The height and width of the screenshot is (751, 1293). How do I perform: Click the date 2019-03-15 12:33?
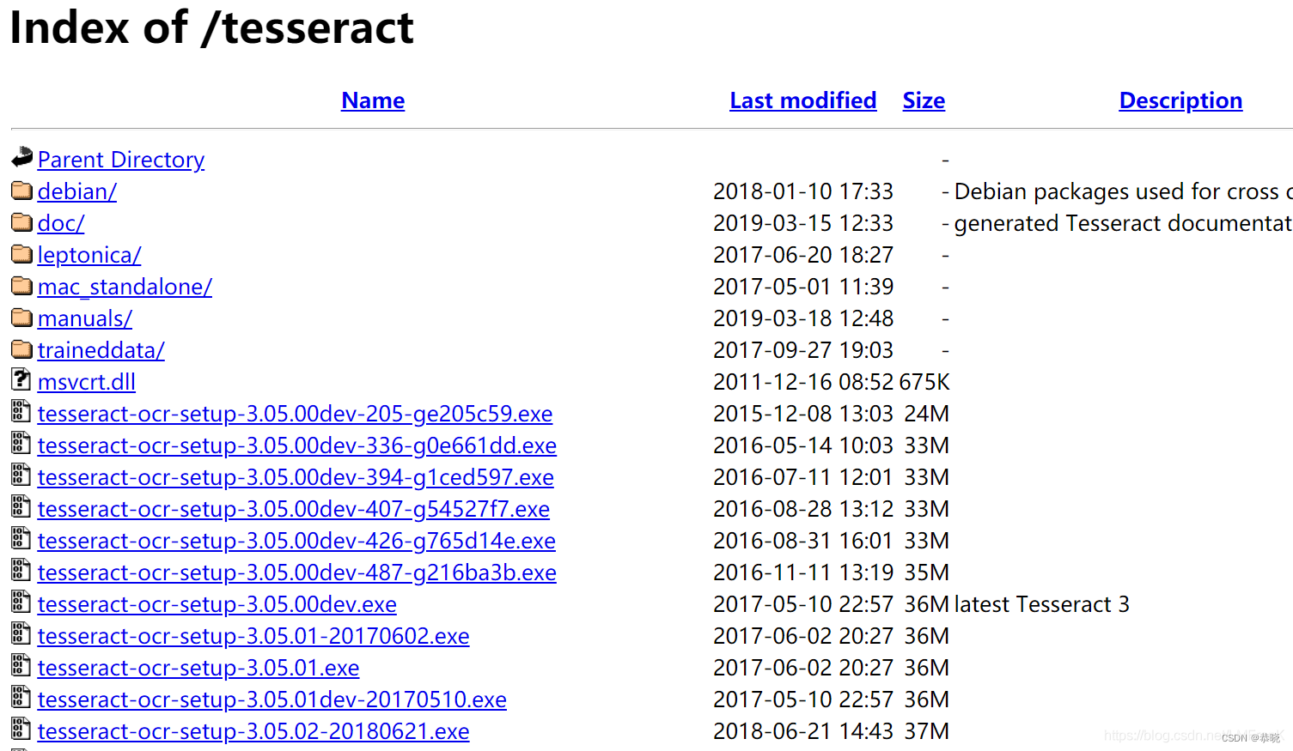pyautogui.click(x=803, y=223)
